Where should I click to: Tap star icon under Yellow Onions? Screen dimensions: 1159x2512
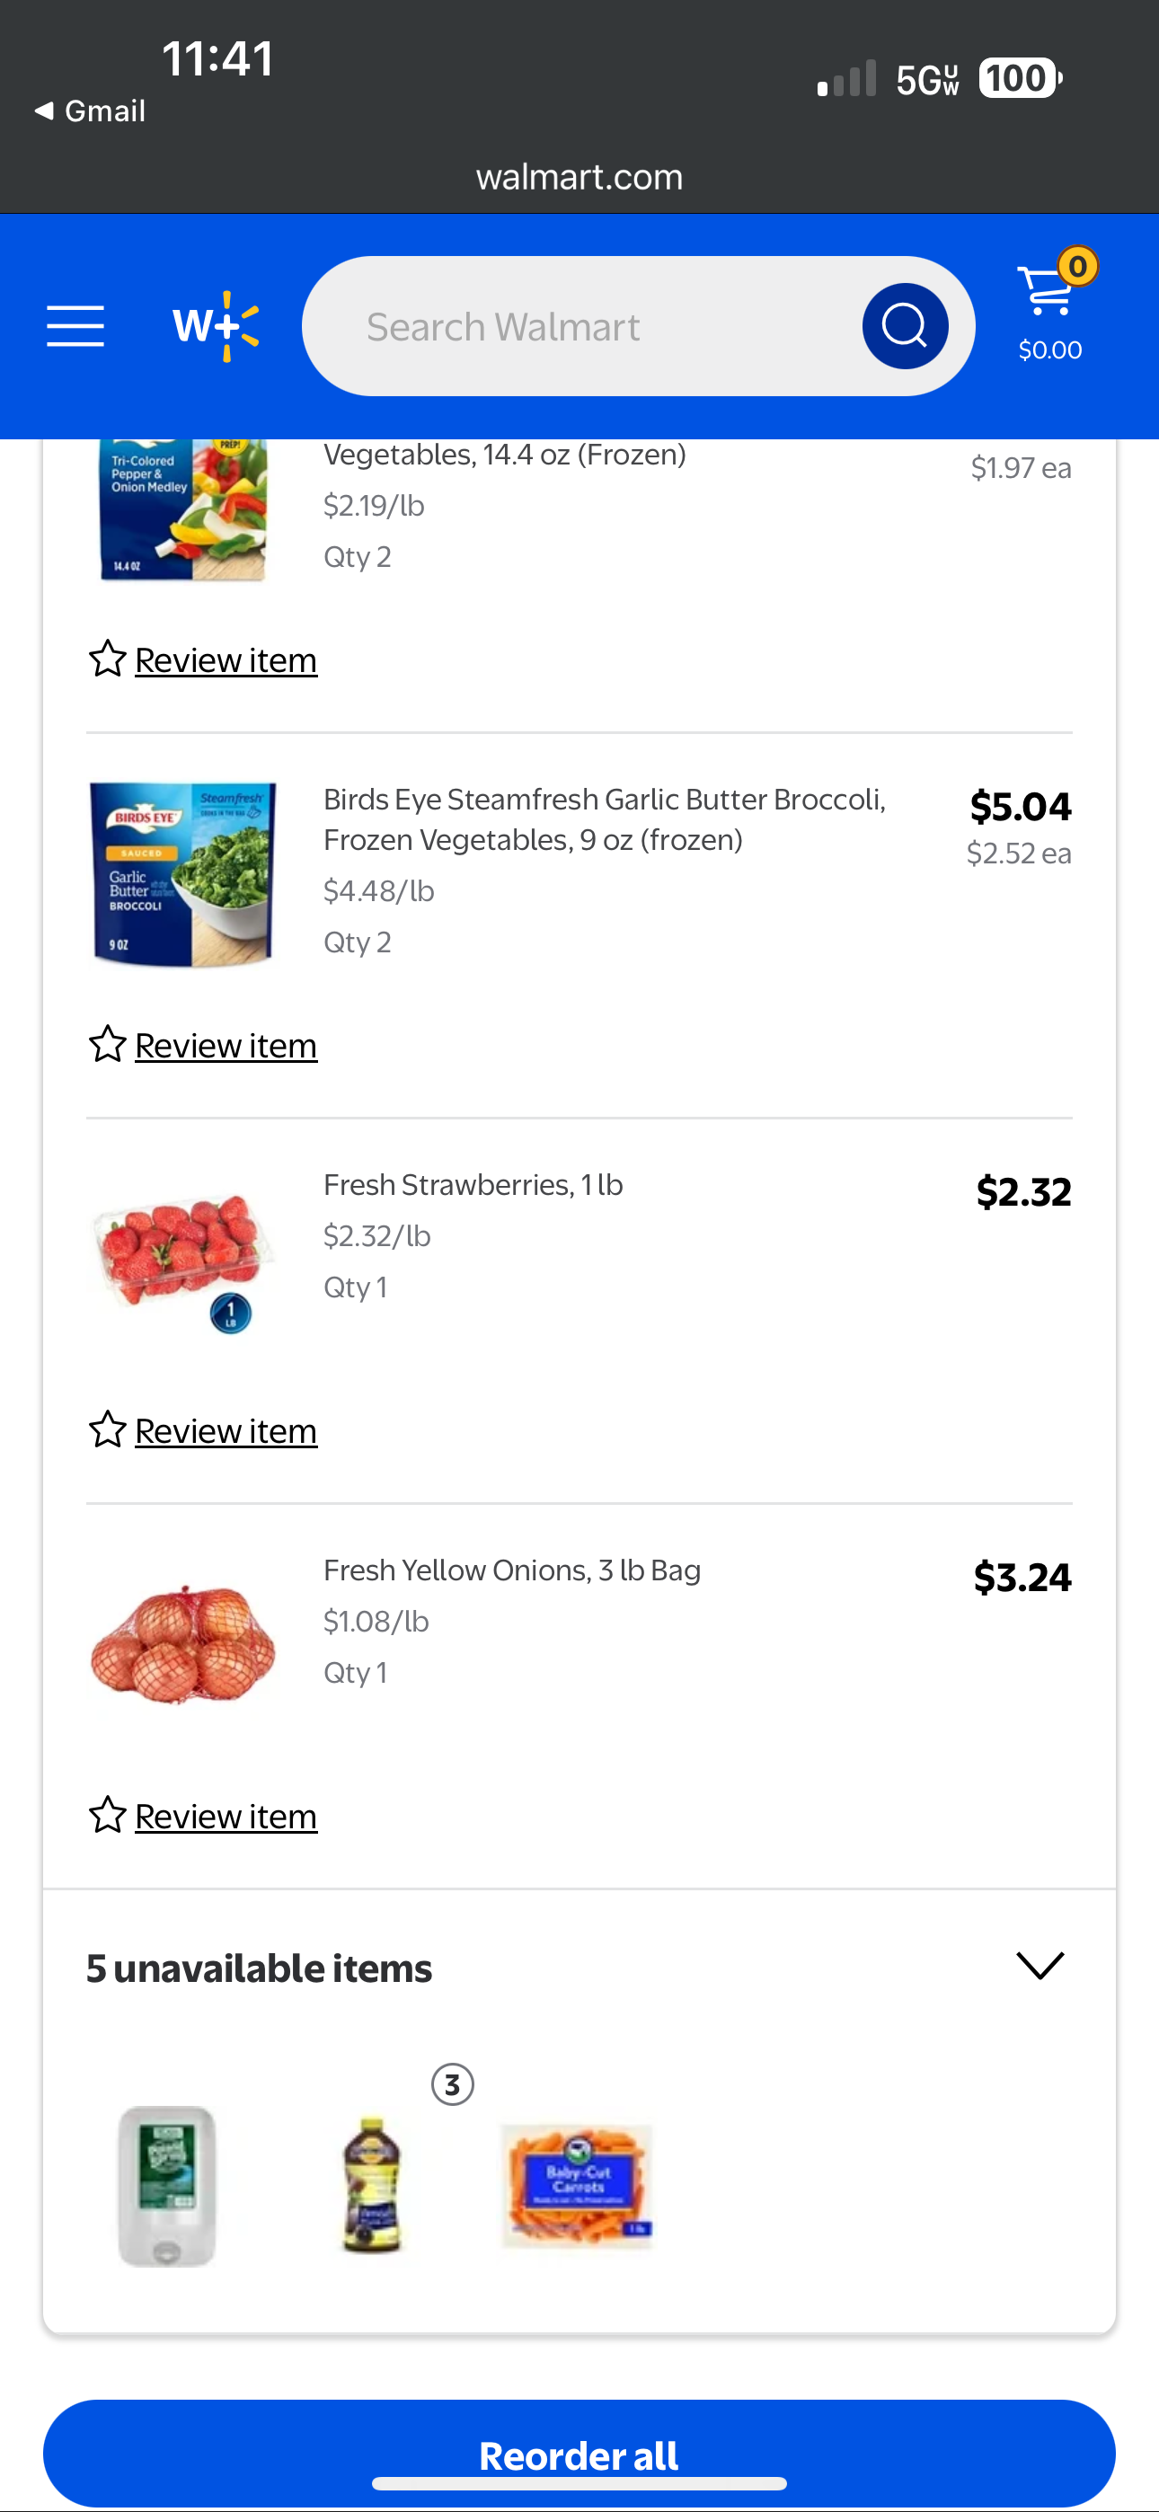[x=107, y=1815]
